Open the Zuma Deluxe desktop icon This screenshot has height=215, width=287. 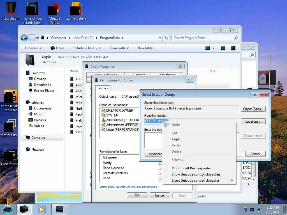76,11
